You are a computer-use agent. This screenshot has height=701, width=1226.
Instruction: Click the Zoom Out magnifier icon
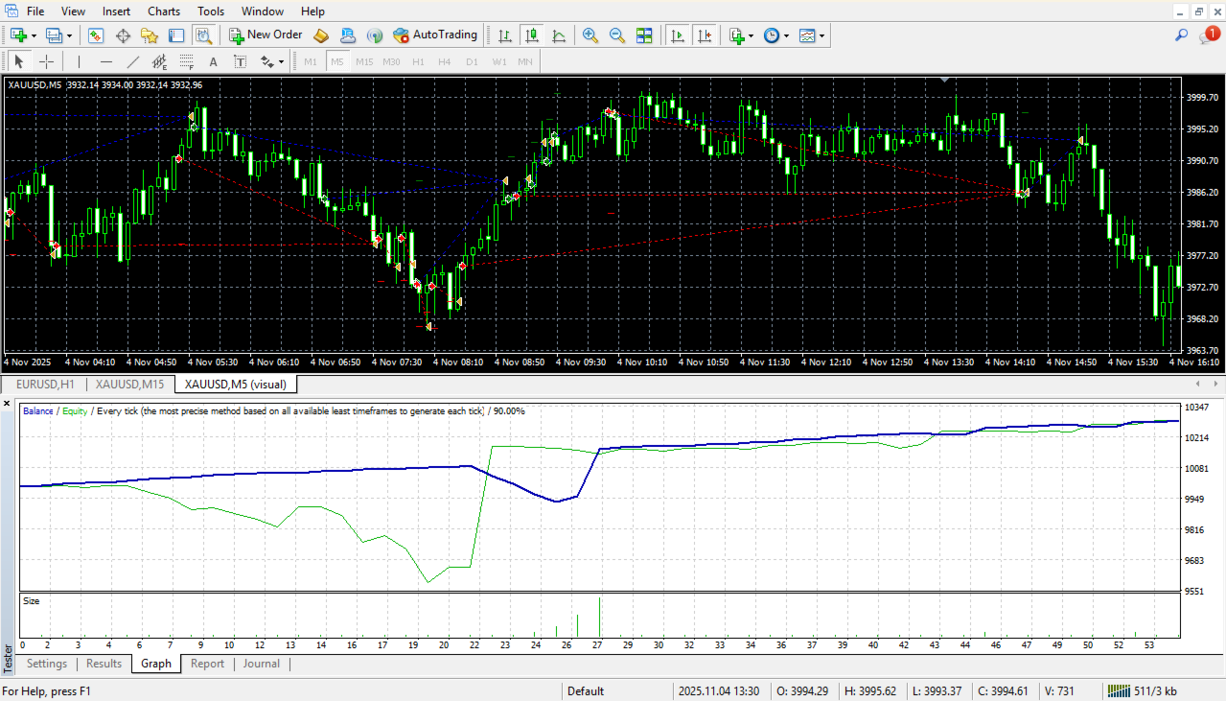pos(617,35)
